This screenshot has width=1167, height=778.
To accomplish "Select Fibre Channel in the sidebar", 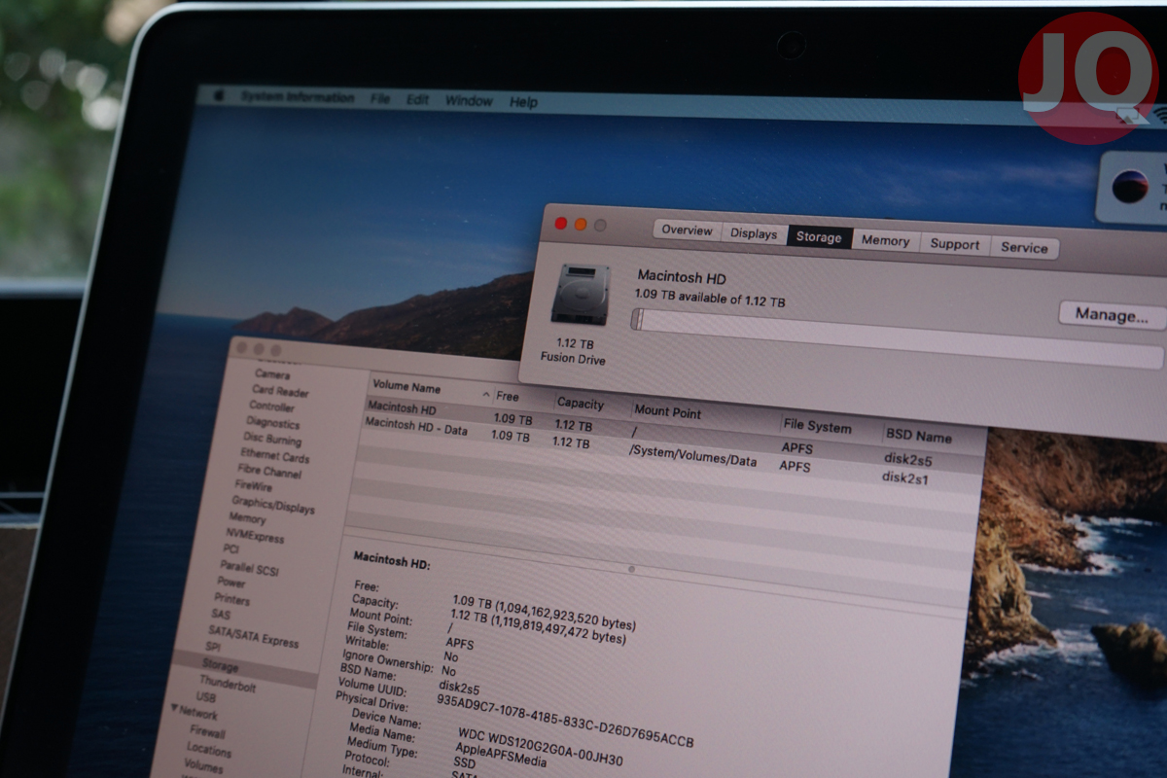I will [x=269, y=471].
